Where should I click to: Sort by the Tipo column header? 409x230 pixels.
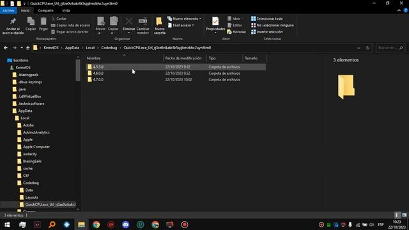click(224, 58)
